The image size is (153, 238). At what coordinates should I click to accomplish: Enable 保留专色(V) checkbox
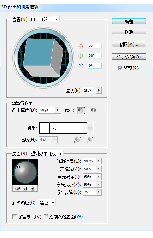[x=14, y=216]
